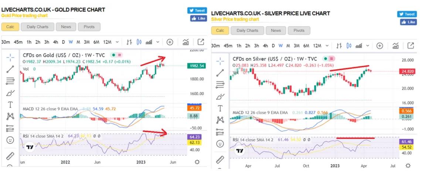Open silver chart settings gear
The width and height of the screenshot is (422, 178).
408,165
